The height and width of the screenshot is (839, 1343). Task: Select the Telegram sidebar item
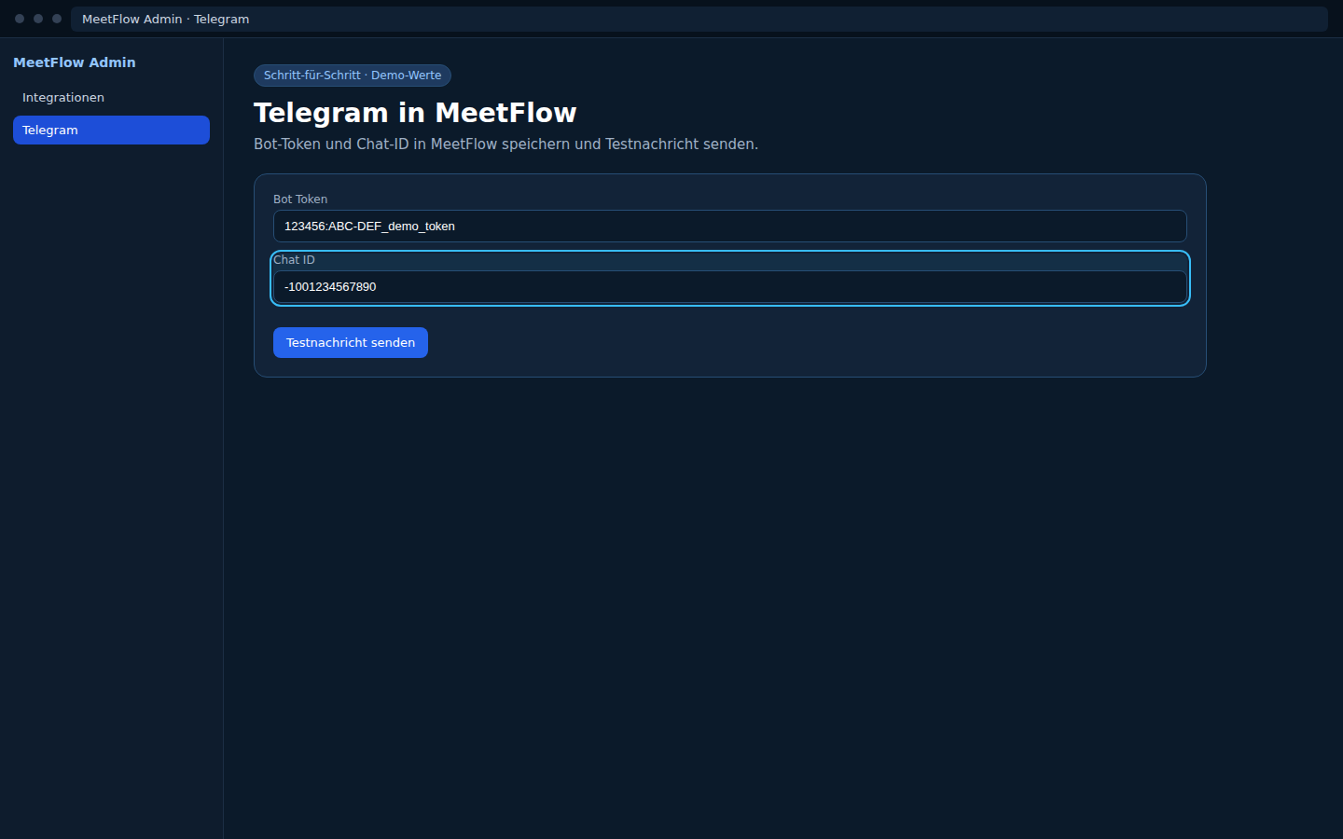pyautogui.click(x=111, y=131)
